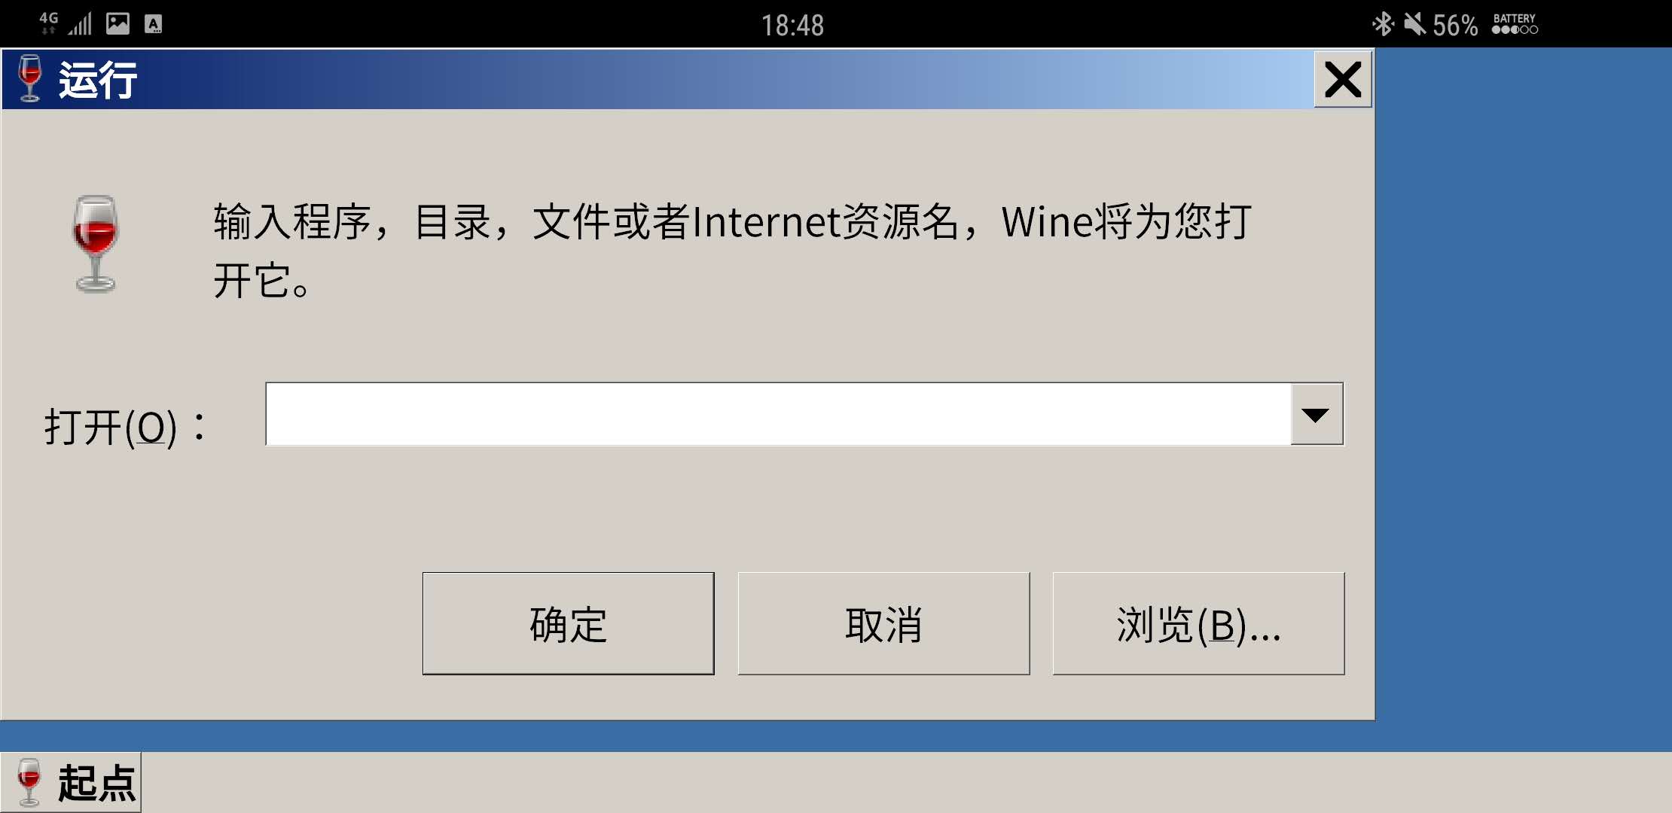Screen dimensions: 1672x813
Task: Tap the 56% battery percentage
Action: tap(1455, 26)
